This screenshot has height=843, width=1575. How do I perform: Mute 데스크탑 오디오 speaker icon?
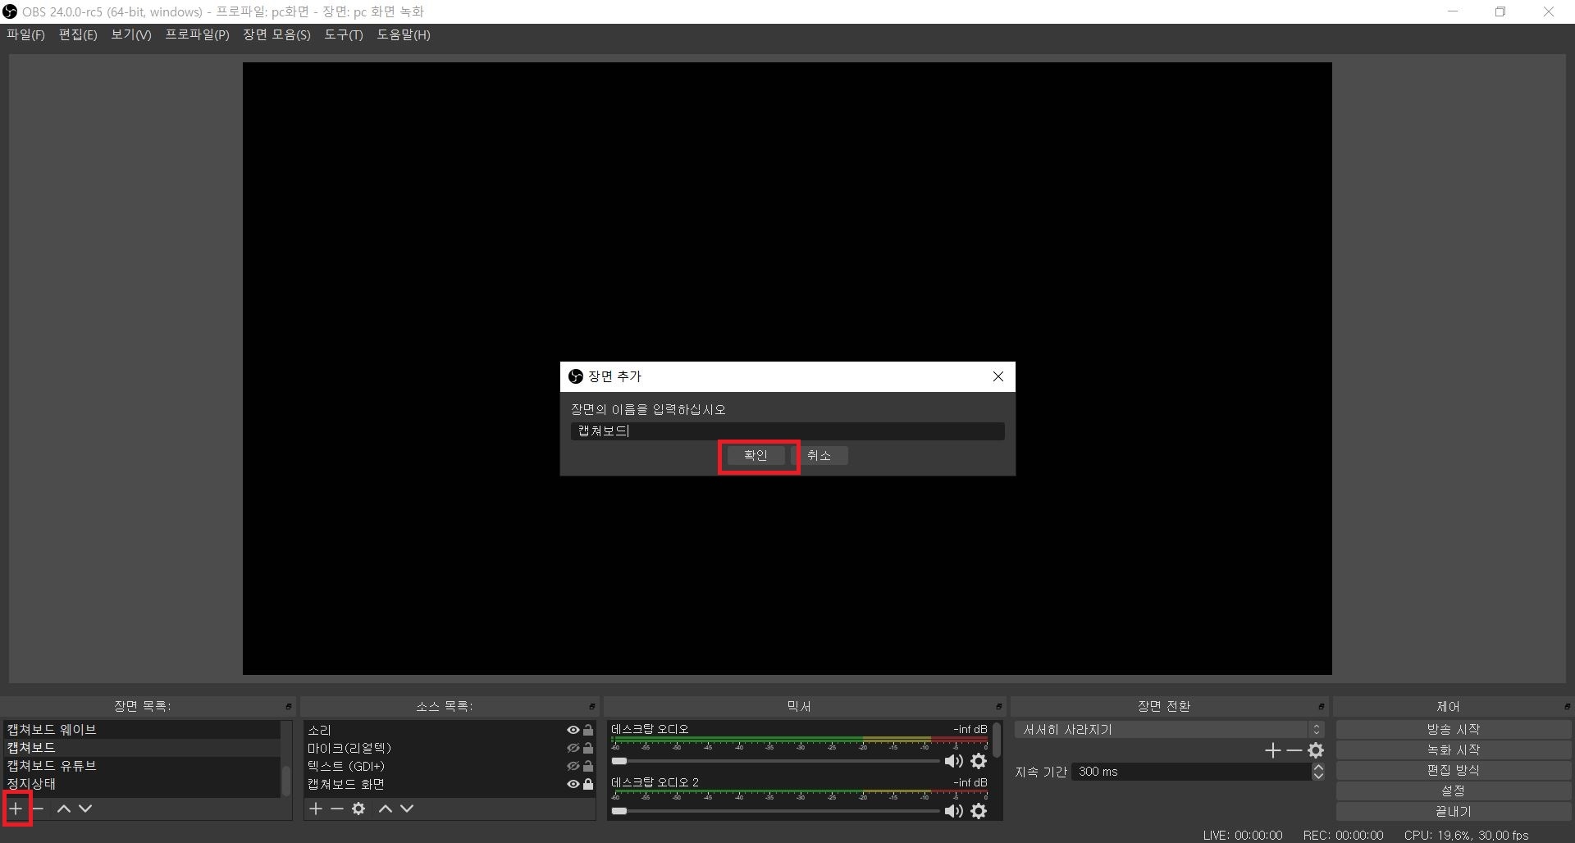coord(954,761)
